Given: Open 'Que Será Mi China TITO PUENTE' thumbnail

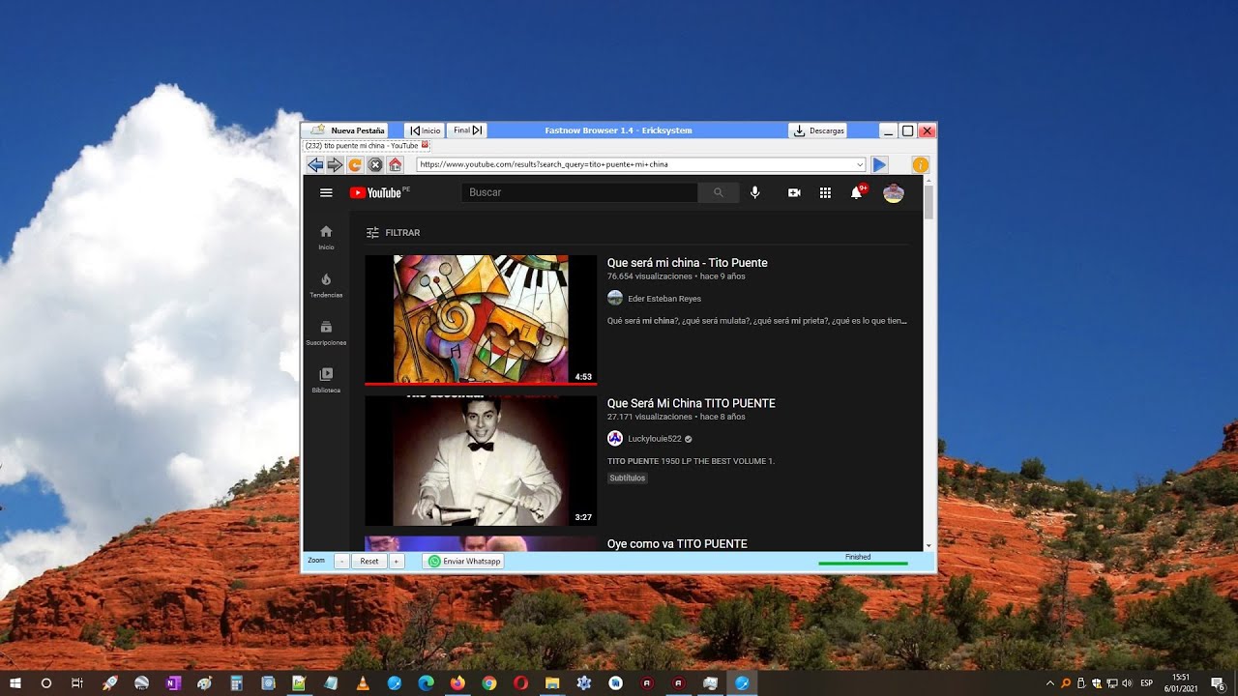Looking at the screenshot, I should (x=481, y=461).
